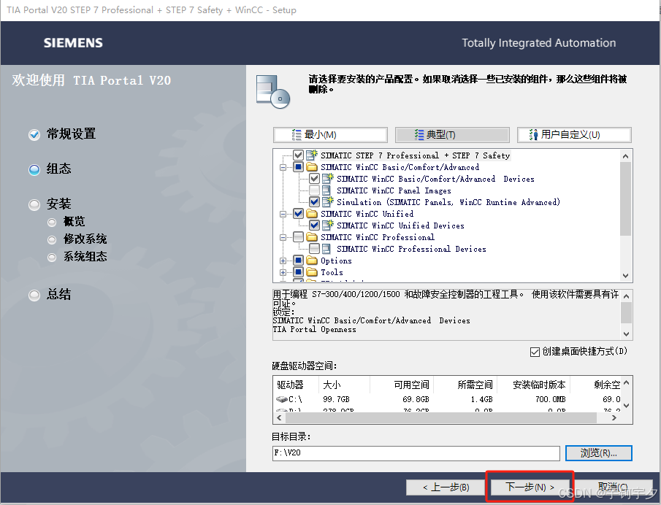Click the Simulation item icon
The width and height of the screenshot is (661, 505).
pos(328,201)
